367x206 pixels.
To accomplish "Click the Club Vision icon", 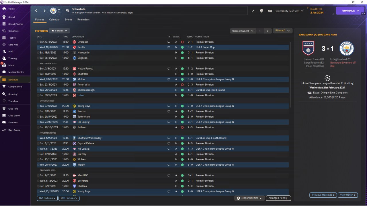I will click(x=4, y=116).
